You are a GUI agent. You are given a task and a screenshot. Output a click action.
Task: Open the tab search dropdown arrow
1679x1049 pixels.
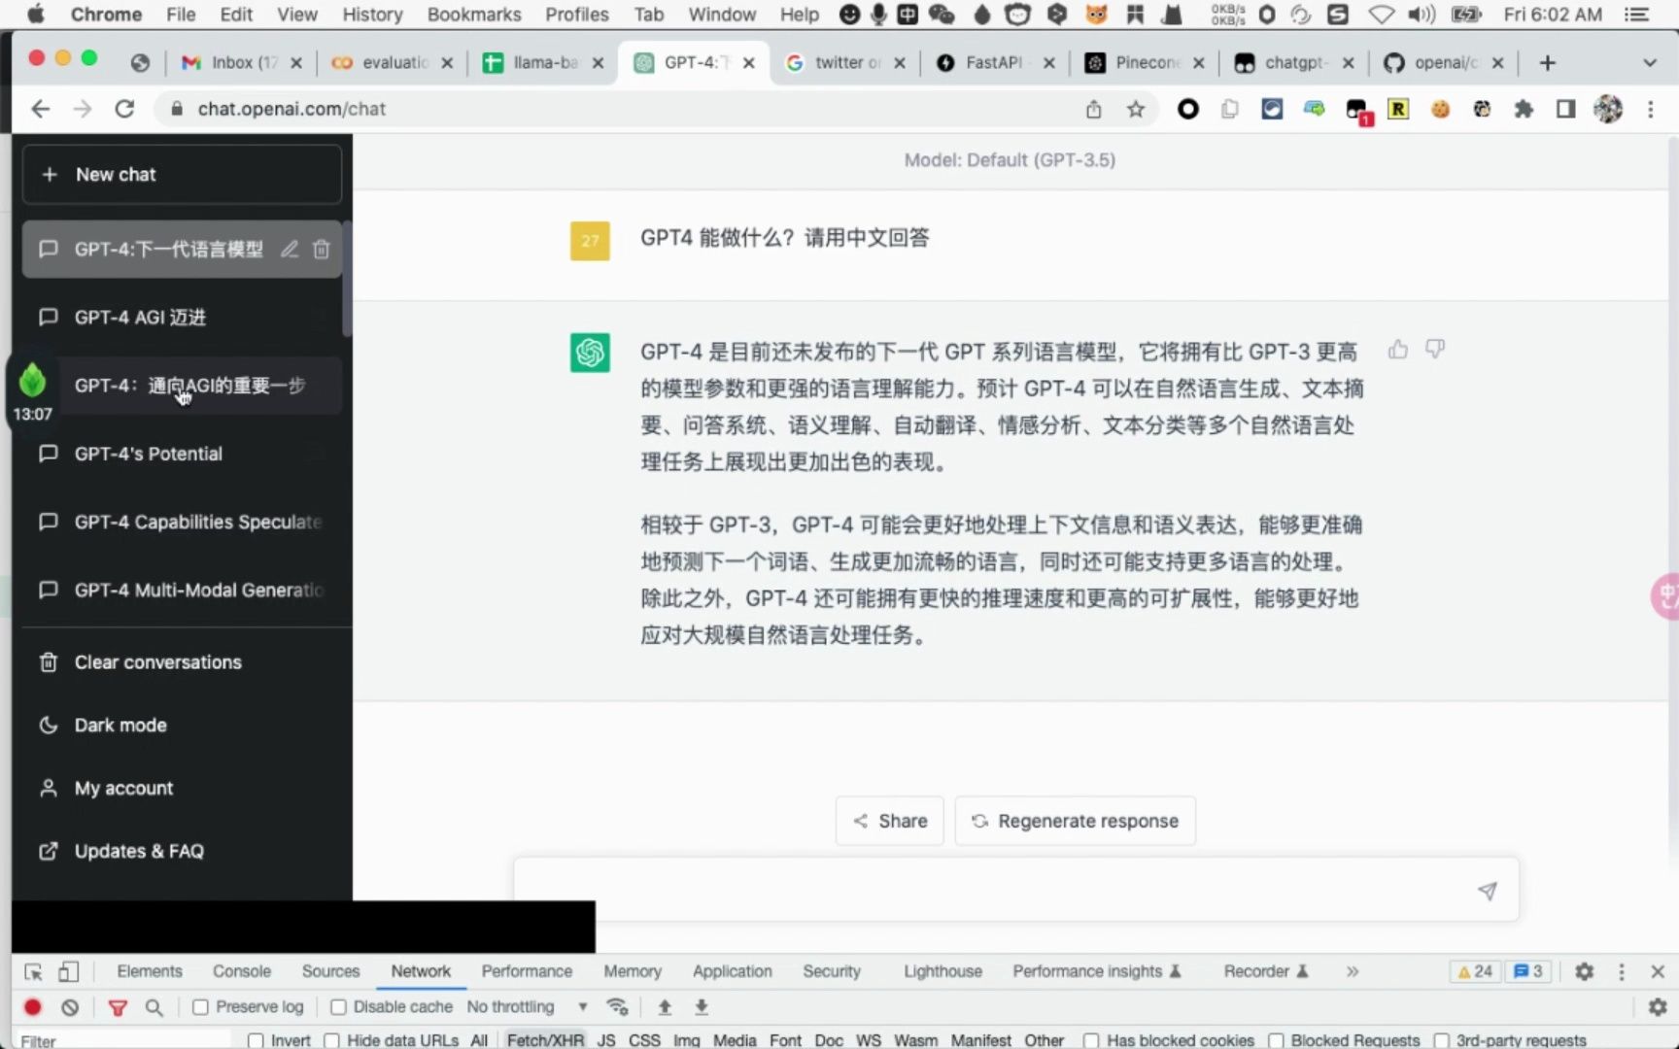(1650, 63)
